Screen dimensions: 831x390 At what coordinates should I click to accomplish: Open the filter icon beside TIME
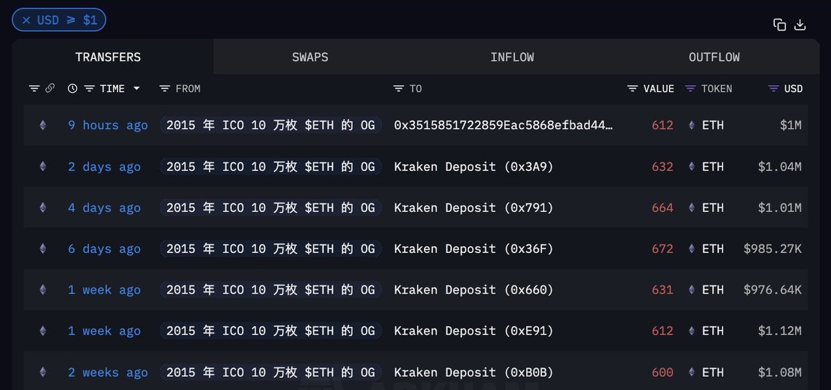click(89, 89)
